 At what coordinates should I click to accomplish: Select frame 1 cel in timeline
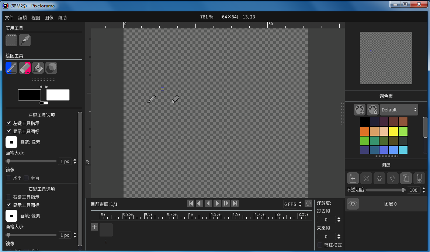pyautogui.click(x=106, y=230)
